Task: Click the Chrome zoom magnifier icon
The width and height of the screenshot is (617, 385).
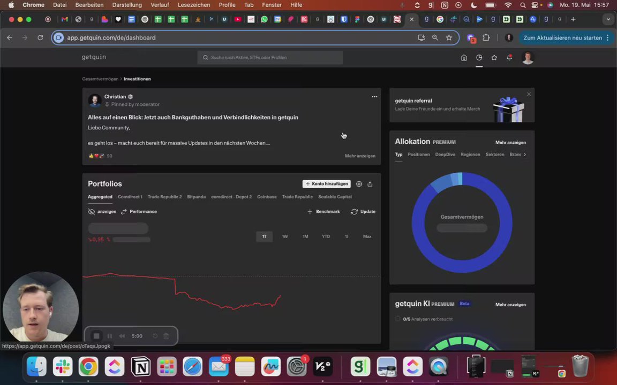Action: [x=435, y=38]
